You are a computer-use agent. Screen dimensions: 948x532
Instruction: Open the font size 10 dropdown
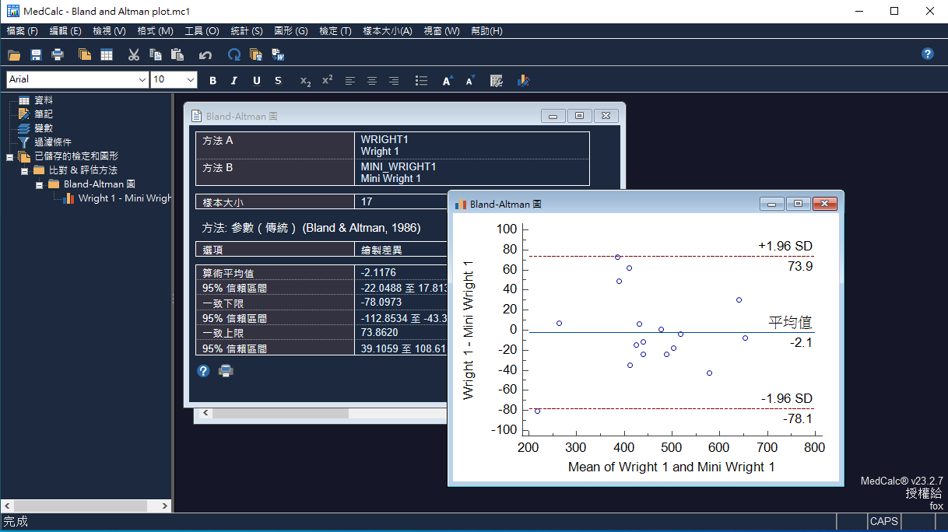click(x=191, y=79)
